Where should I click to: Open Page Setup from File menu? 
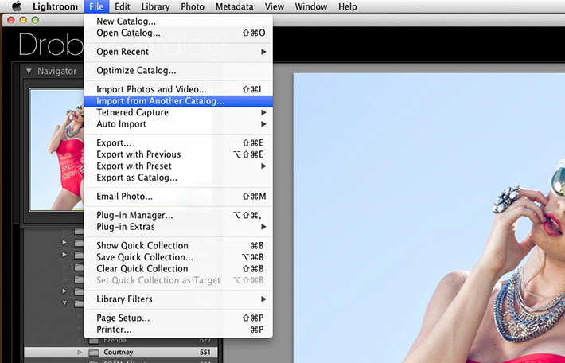[x=178, y=318]
